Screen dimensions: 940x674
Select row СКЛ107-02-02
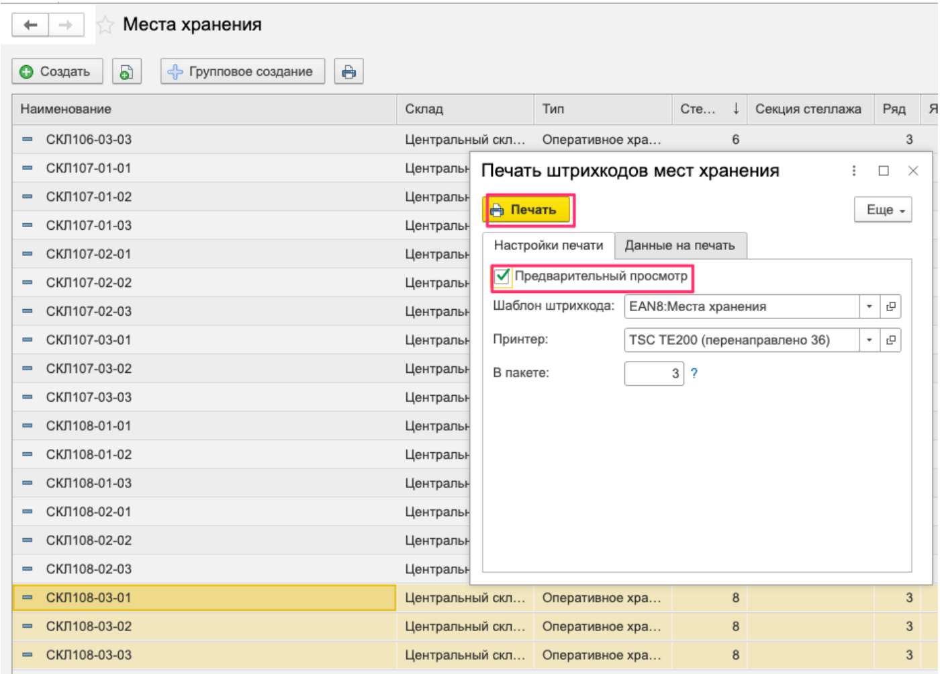204,283
